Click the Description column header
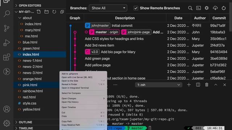The image size is (232, 130). tap(125, 18)
